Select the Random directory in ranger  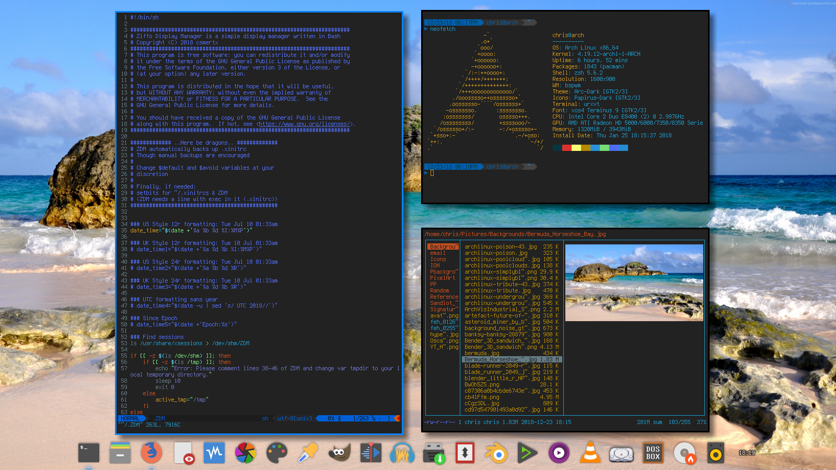[x=439, y=290]
